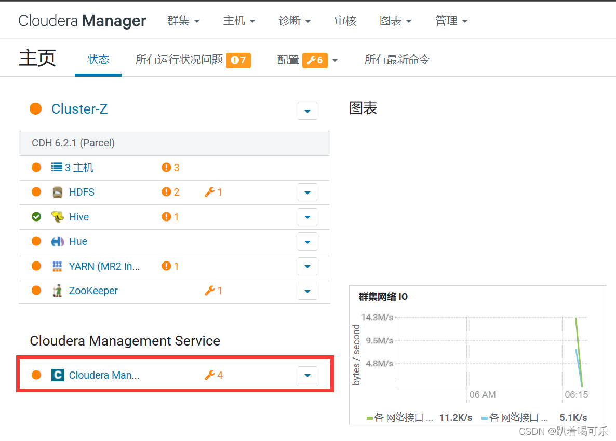The width and height of the screenshot is (616, 441).
Task: Open the YARN health issue alert
Action: [x=170, y=266]
